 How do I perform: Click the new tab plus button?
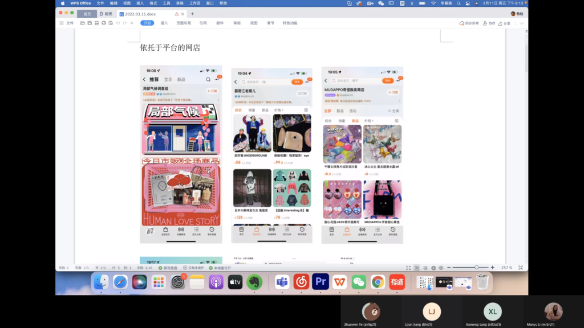(193, 14)
